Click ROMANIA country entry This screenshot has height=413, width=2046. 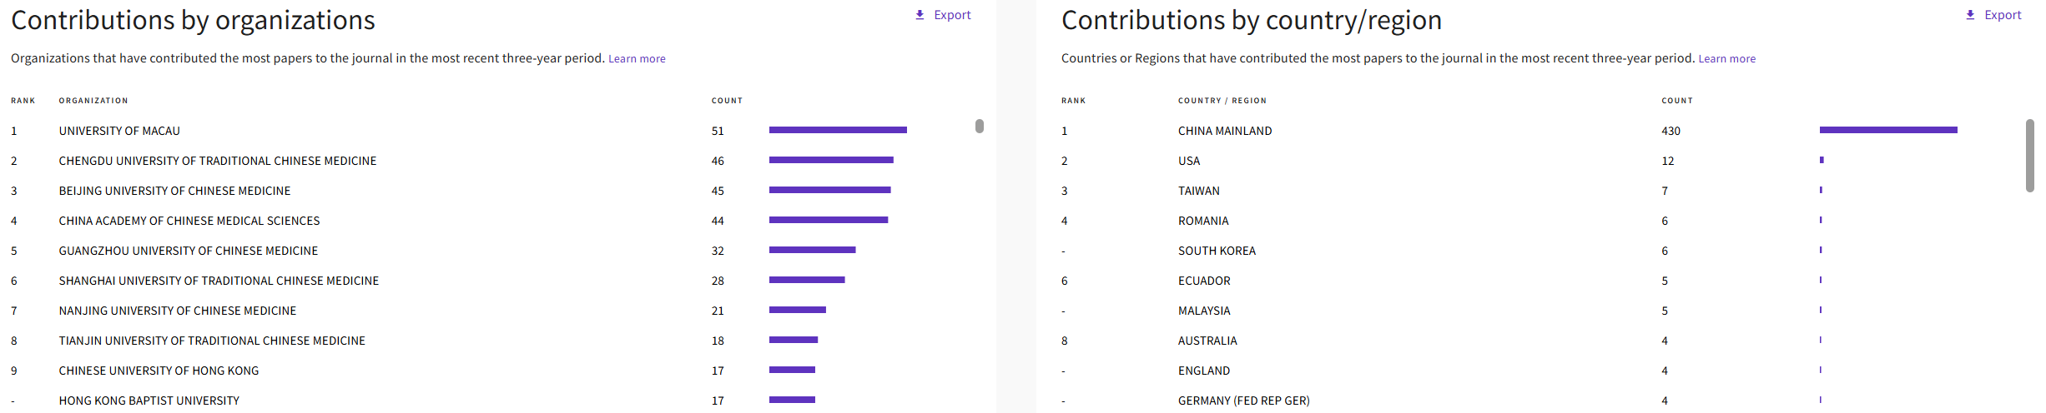pos(1203,221)
